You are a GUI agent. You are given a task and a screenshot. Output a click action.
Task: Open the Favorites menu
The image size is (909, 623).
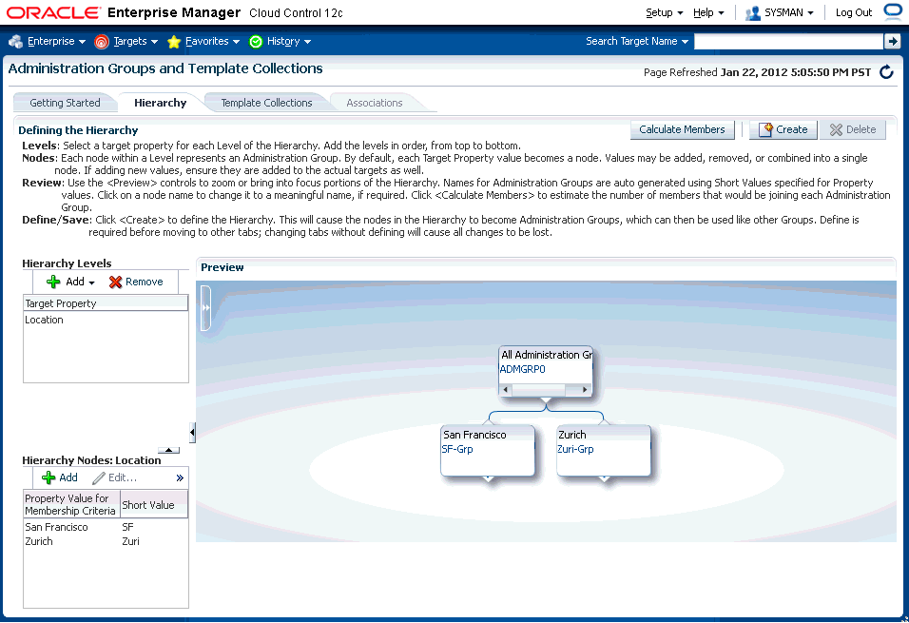click(x=212, y=41)
